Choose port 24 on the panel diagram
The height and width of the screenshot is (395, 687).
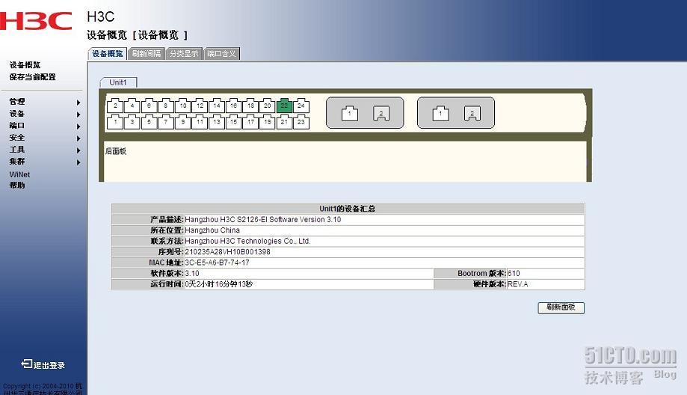tap(301, 105)
